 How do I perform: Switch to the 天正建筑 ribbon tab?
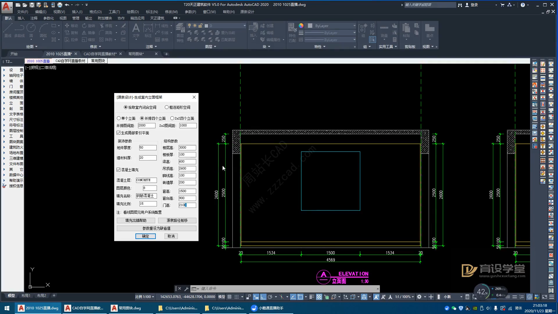pos(157,18)
